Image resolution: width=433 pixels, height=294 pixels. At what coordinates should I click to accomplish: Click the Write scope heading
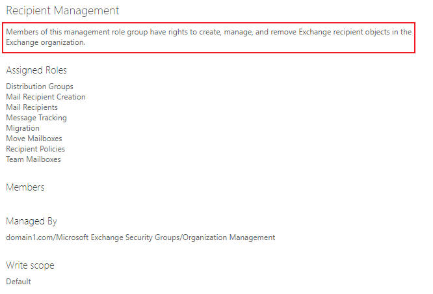30,265
